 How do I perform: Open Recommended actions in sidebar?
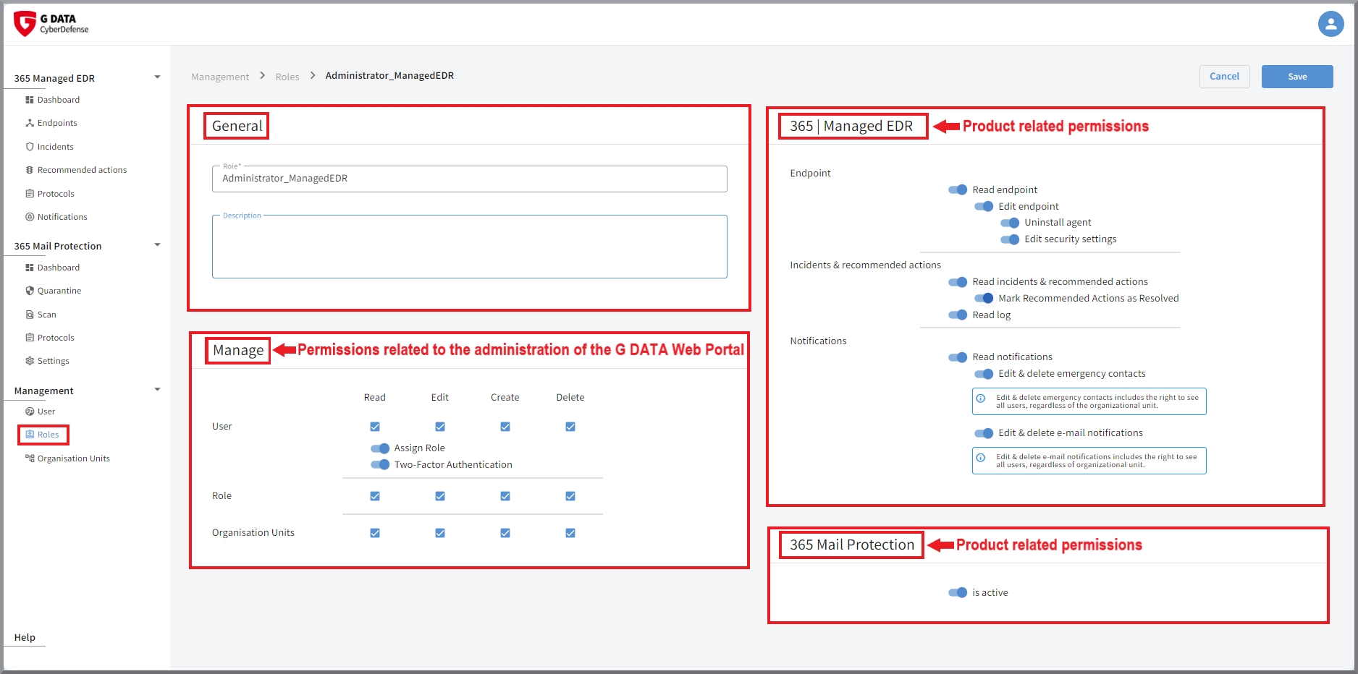click(x=82, y=170)
